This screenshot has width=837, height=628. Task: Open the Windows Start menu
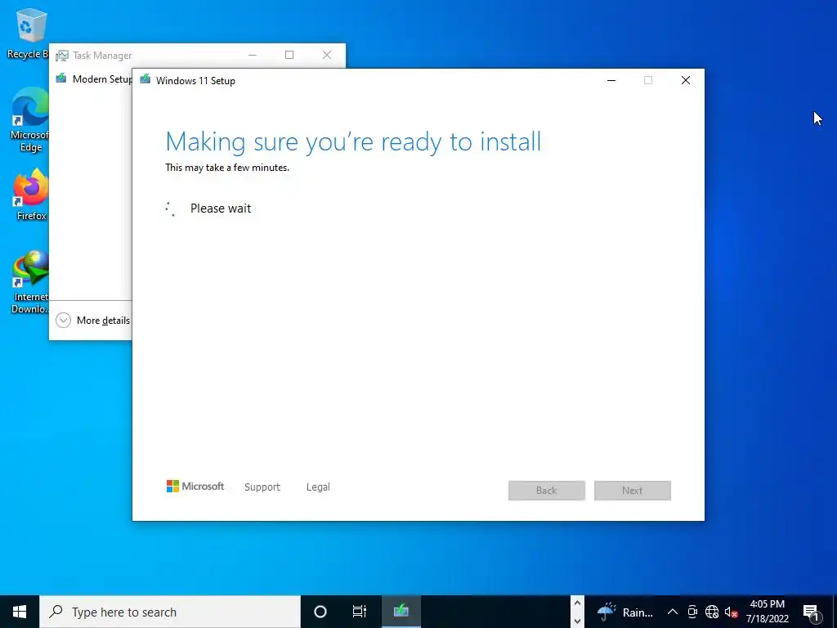point(20,612)
